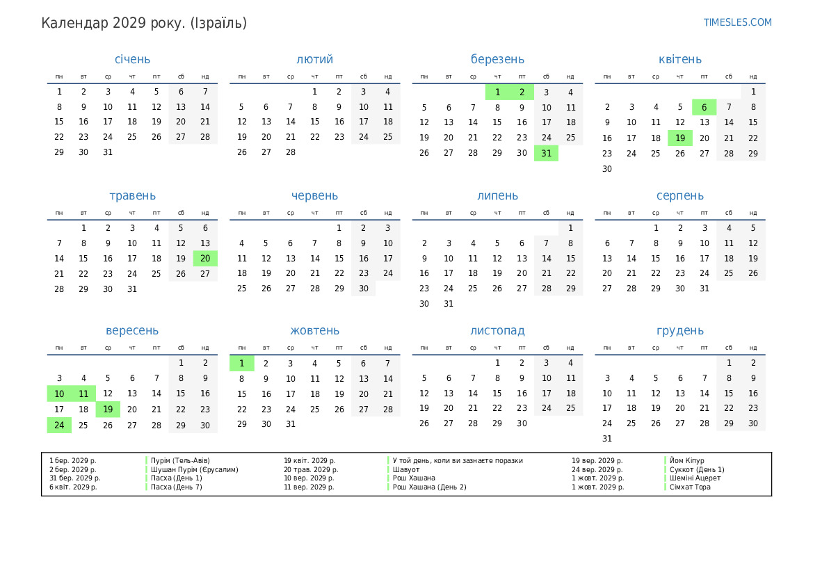Click day 31 in серпень
The height and width of the screenshot is (575, 813).
[704, 289]
